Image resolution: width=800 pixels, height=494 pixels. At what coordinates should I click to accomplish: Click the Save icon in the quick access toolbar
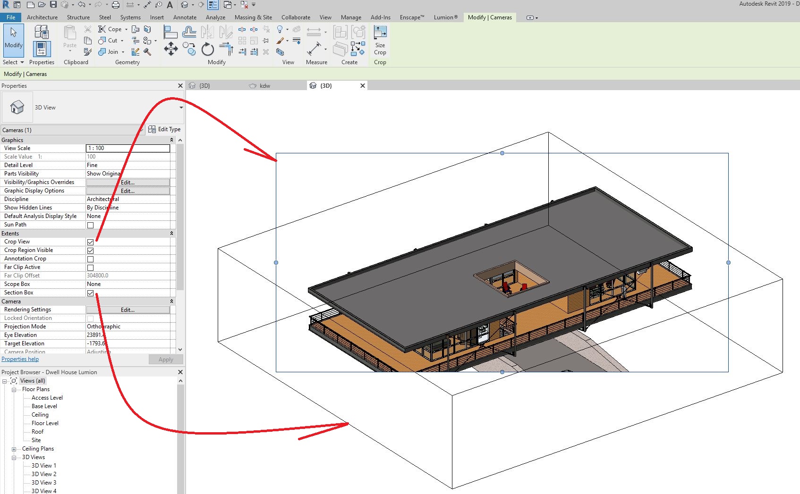point(53,5)
